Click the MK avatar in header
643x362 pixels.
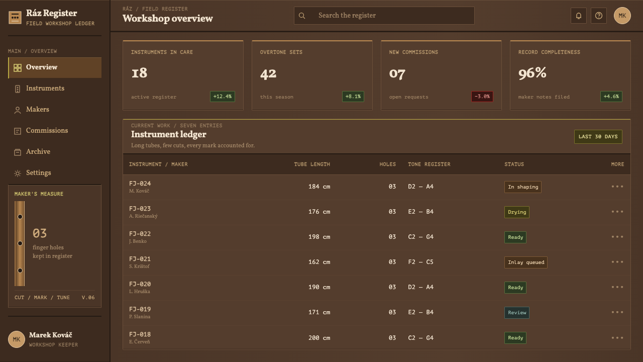pos(622,16)
